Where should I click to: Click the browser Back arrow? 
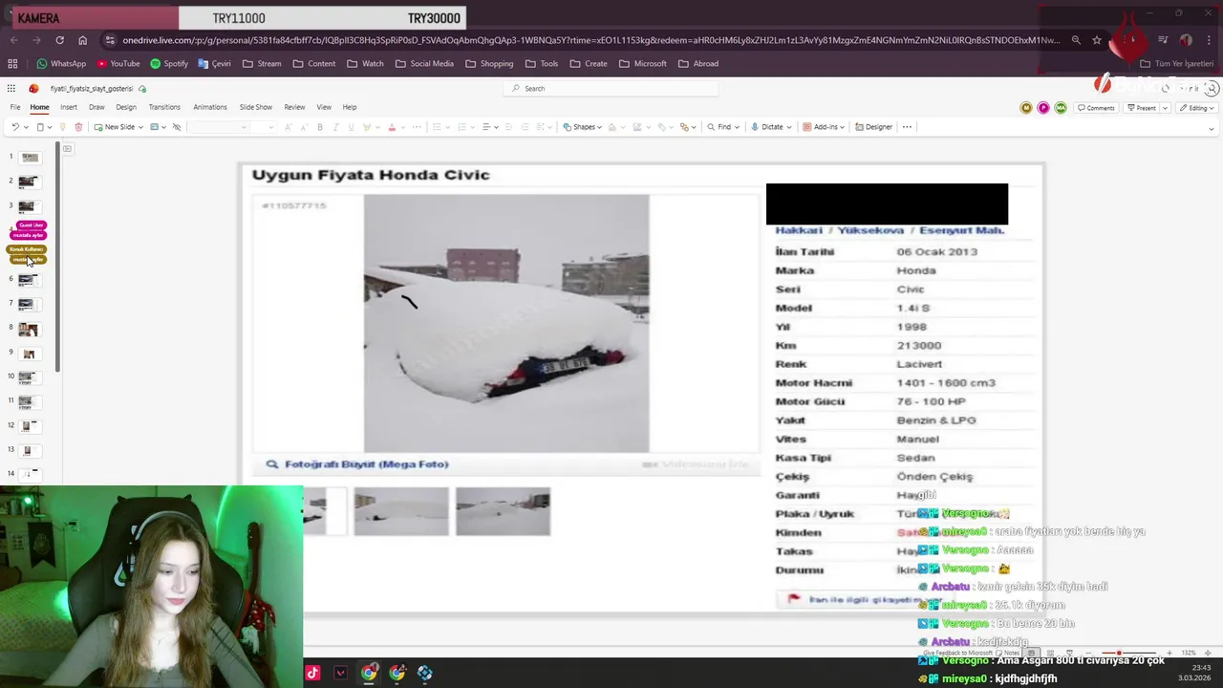pos(13,40)
